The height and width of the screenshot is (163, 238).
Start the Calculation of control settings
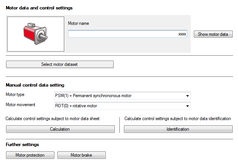tap(60, 129)
